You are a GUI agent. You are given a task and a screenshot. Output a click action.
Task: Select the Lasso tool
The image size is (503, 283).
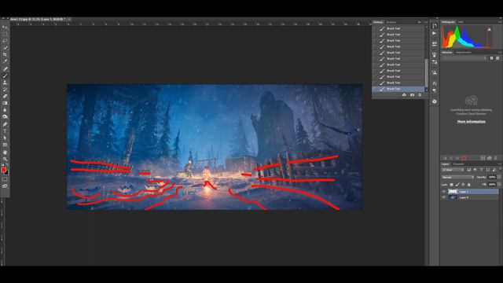[5, 41]
